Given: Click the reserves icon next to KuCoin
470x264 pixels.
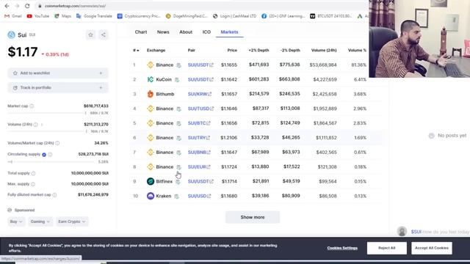Looking at the screenshot, I should click(177, 80).
